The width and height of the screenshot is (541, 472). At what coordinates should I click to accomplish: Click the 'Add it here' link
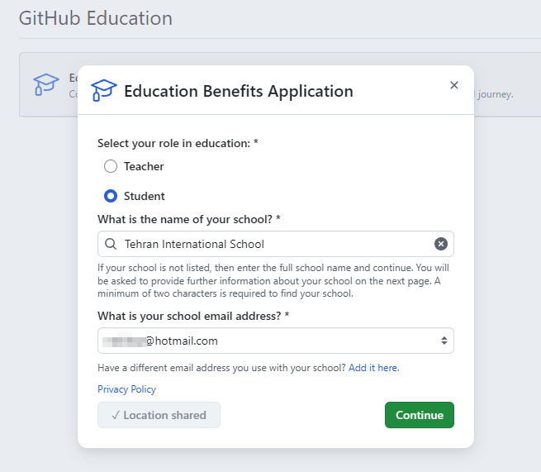[373, 368]
